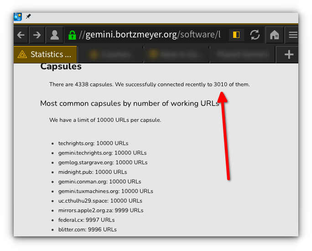Click the green padlock security icon

[72, 35]
